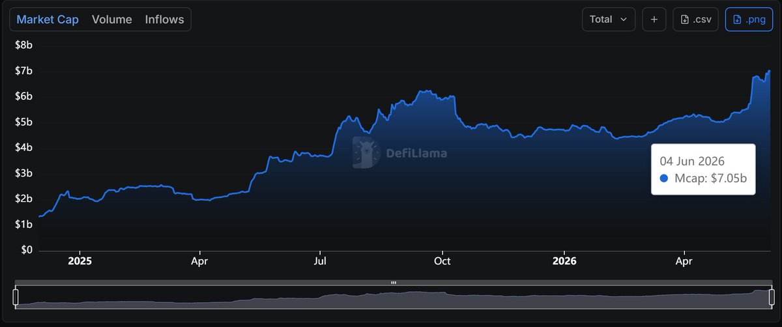Click the mini overview chart in the range selector
Viewport: 782px width, 327px height.
coord(393,298)
